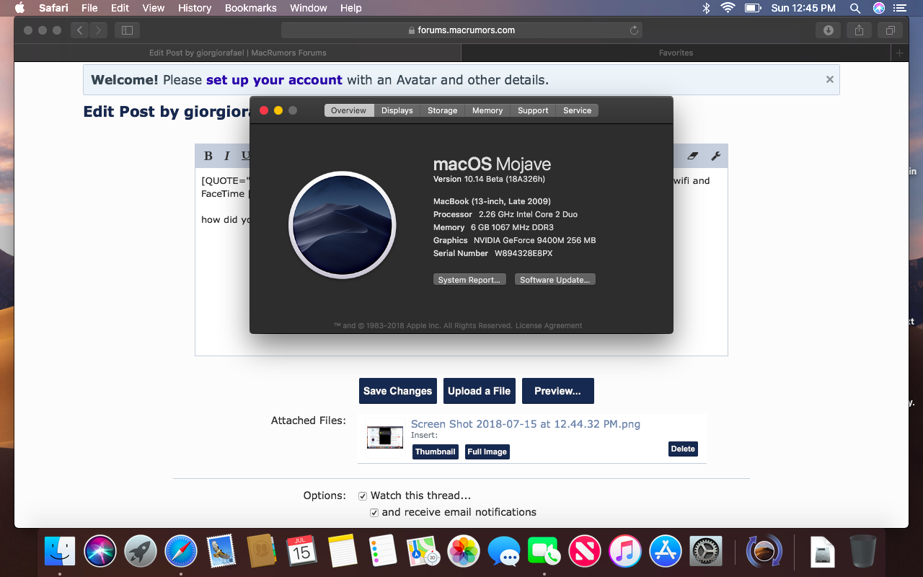Open Safari downloads button
Viewport: 923px width, 577px height.
pos(829,30)
